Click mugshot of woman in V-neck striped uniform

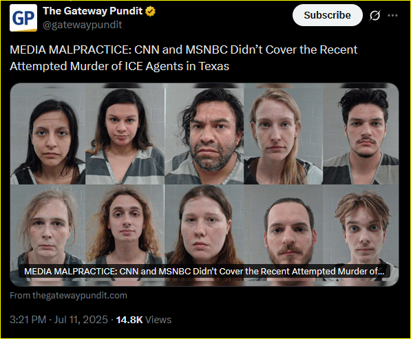[x=125, y=134]
